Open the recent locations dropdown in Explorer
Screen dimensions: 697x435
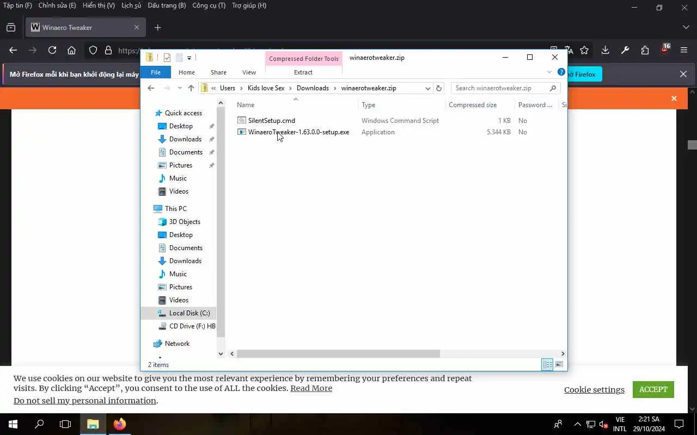point(180,88)
